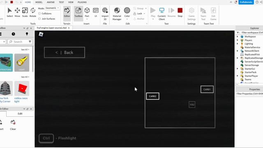
Task: Activate the Rotate tool
Action: (x=33, y=12)
